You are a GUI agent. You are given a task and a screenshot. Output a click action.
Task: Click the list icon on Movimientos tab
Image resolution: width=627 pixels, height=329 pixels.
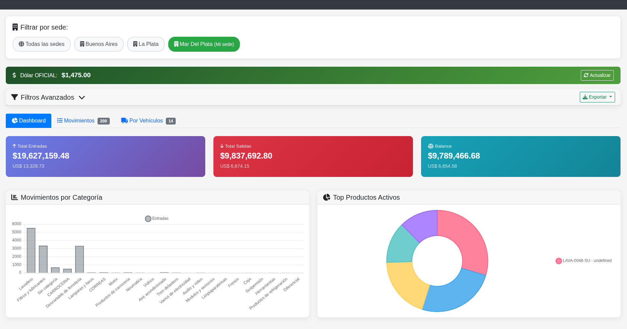click(60, 121)
